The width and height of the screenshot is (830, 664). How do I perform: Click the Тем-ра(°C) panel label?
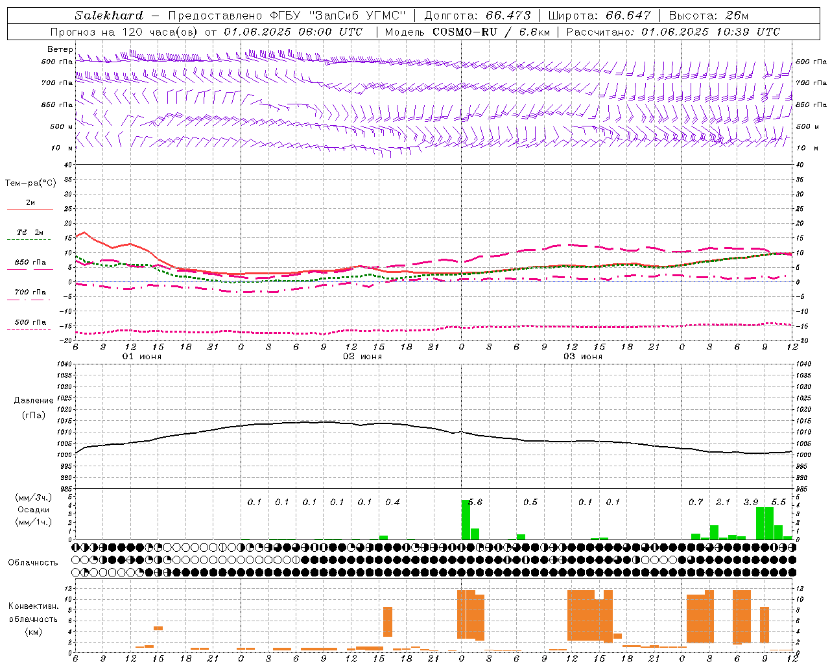pyautogui.click(x=30, y=184)
